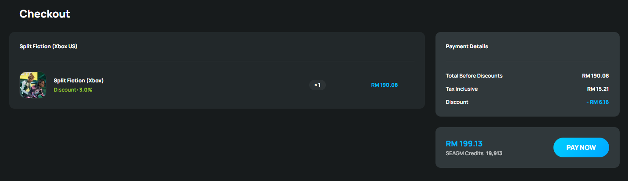Click the 19,913 credits value

[494, 154]
